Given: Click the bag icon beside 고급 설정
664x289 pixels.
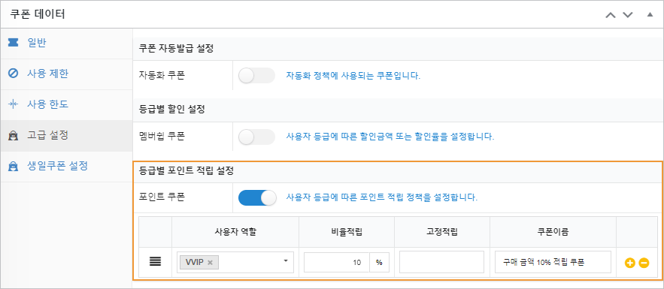Looking at the screenshot, I should (13, 136).
